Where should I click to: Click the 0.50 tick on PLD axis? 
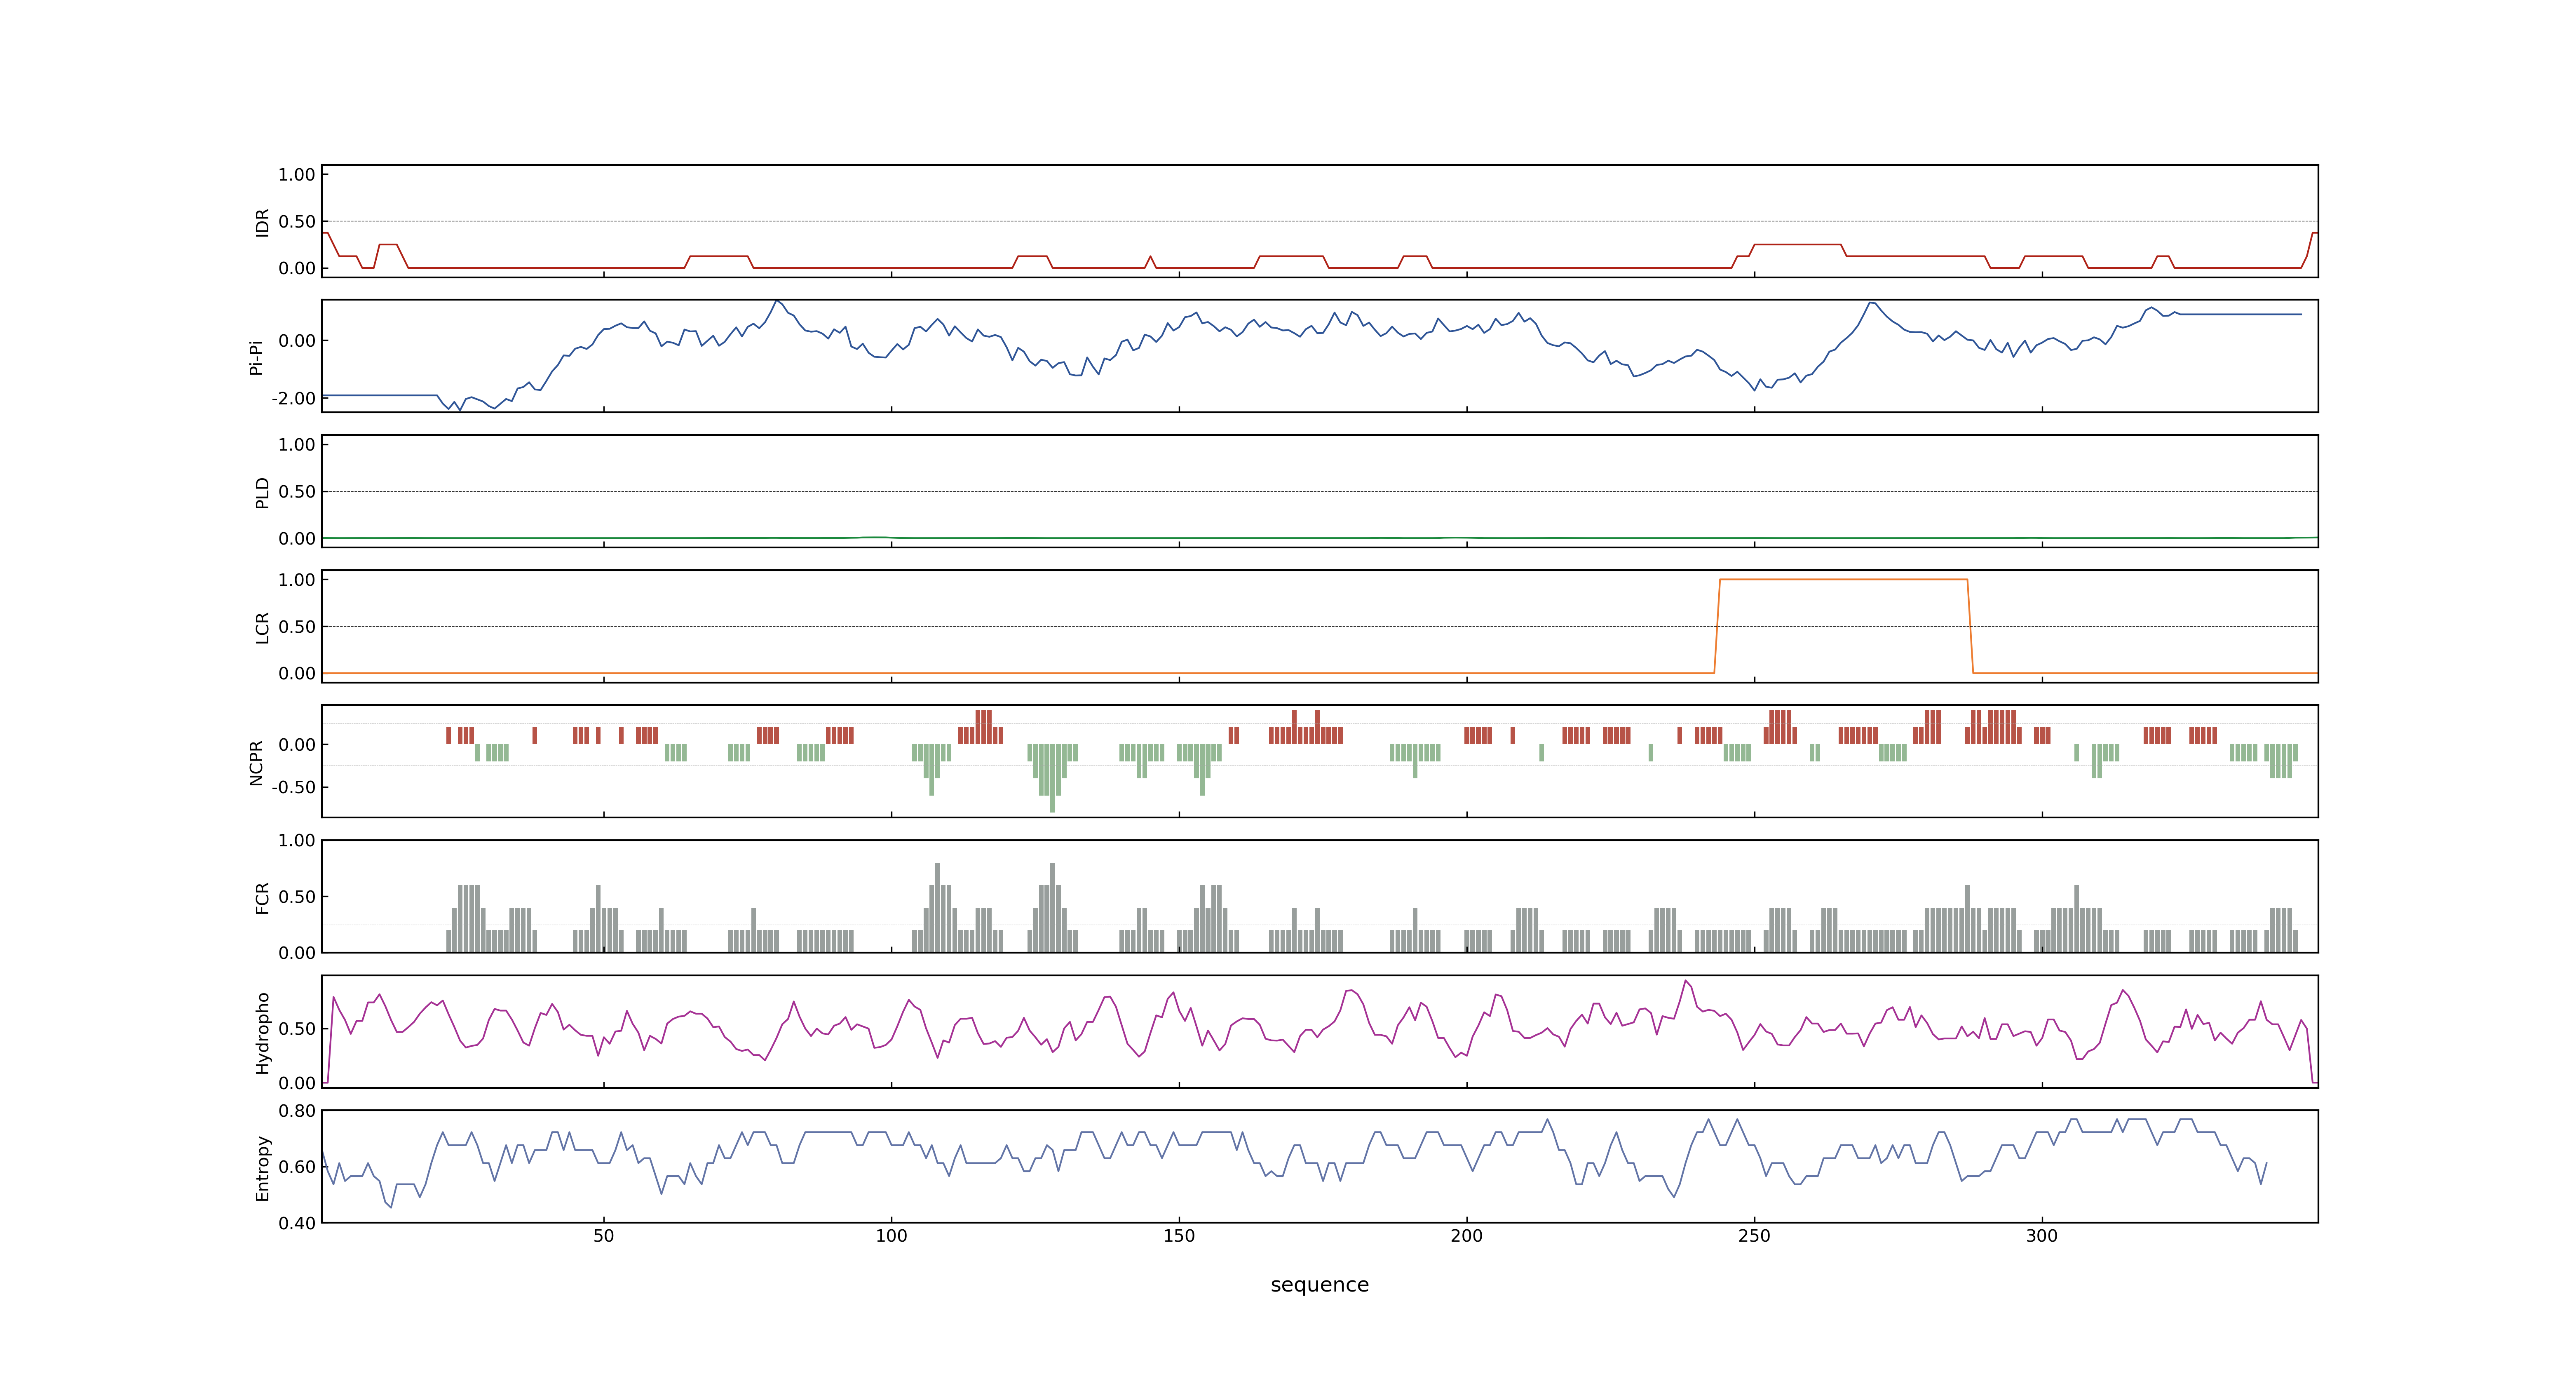(297, 492)
